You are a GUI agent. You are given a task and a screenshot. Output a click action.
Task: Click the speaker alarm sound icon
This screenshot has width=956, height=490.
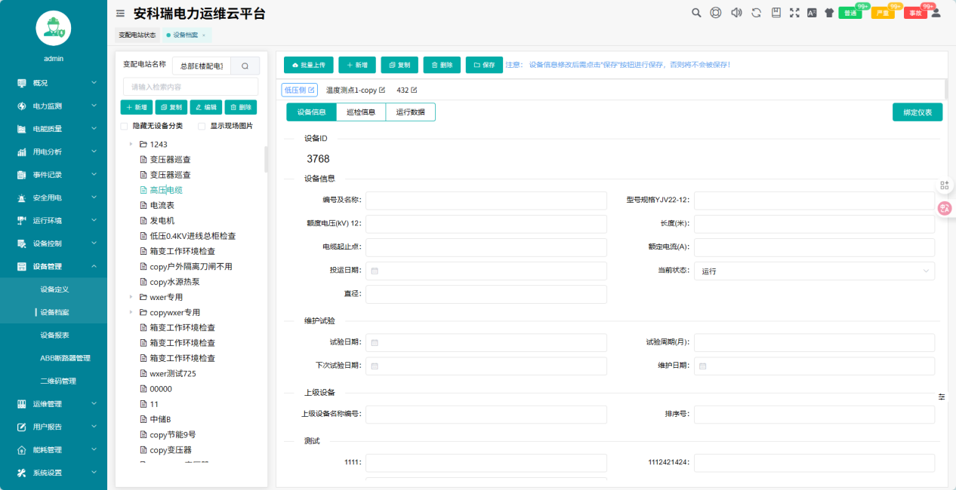(x=737, y=13)
